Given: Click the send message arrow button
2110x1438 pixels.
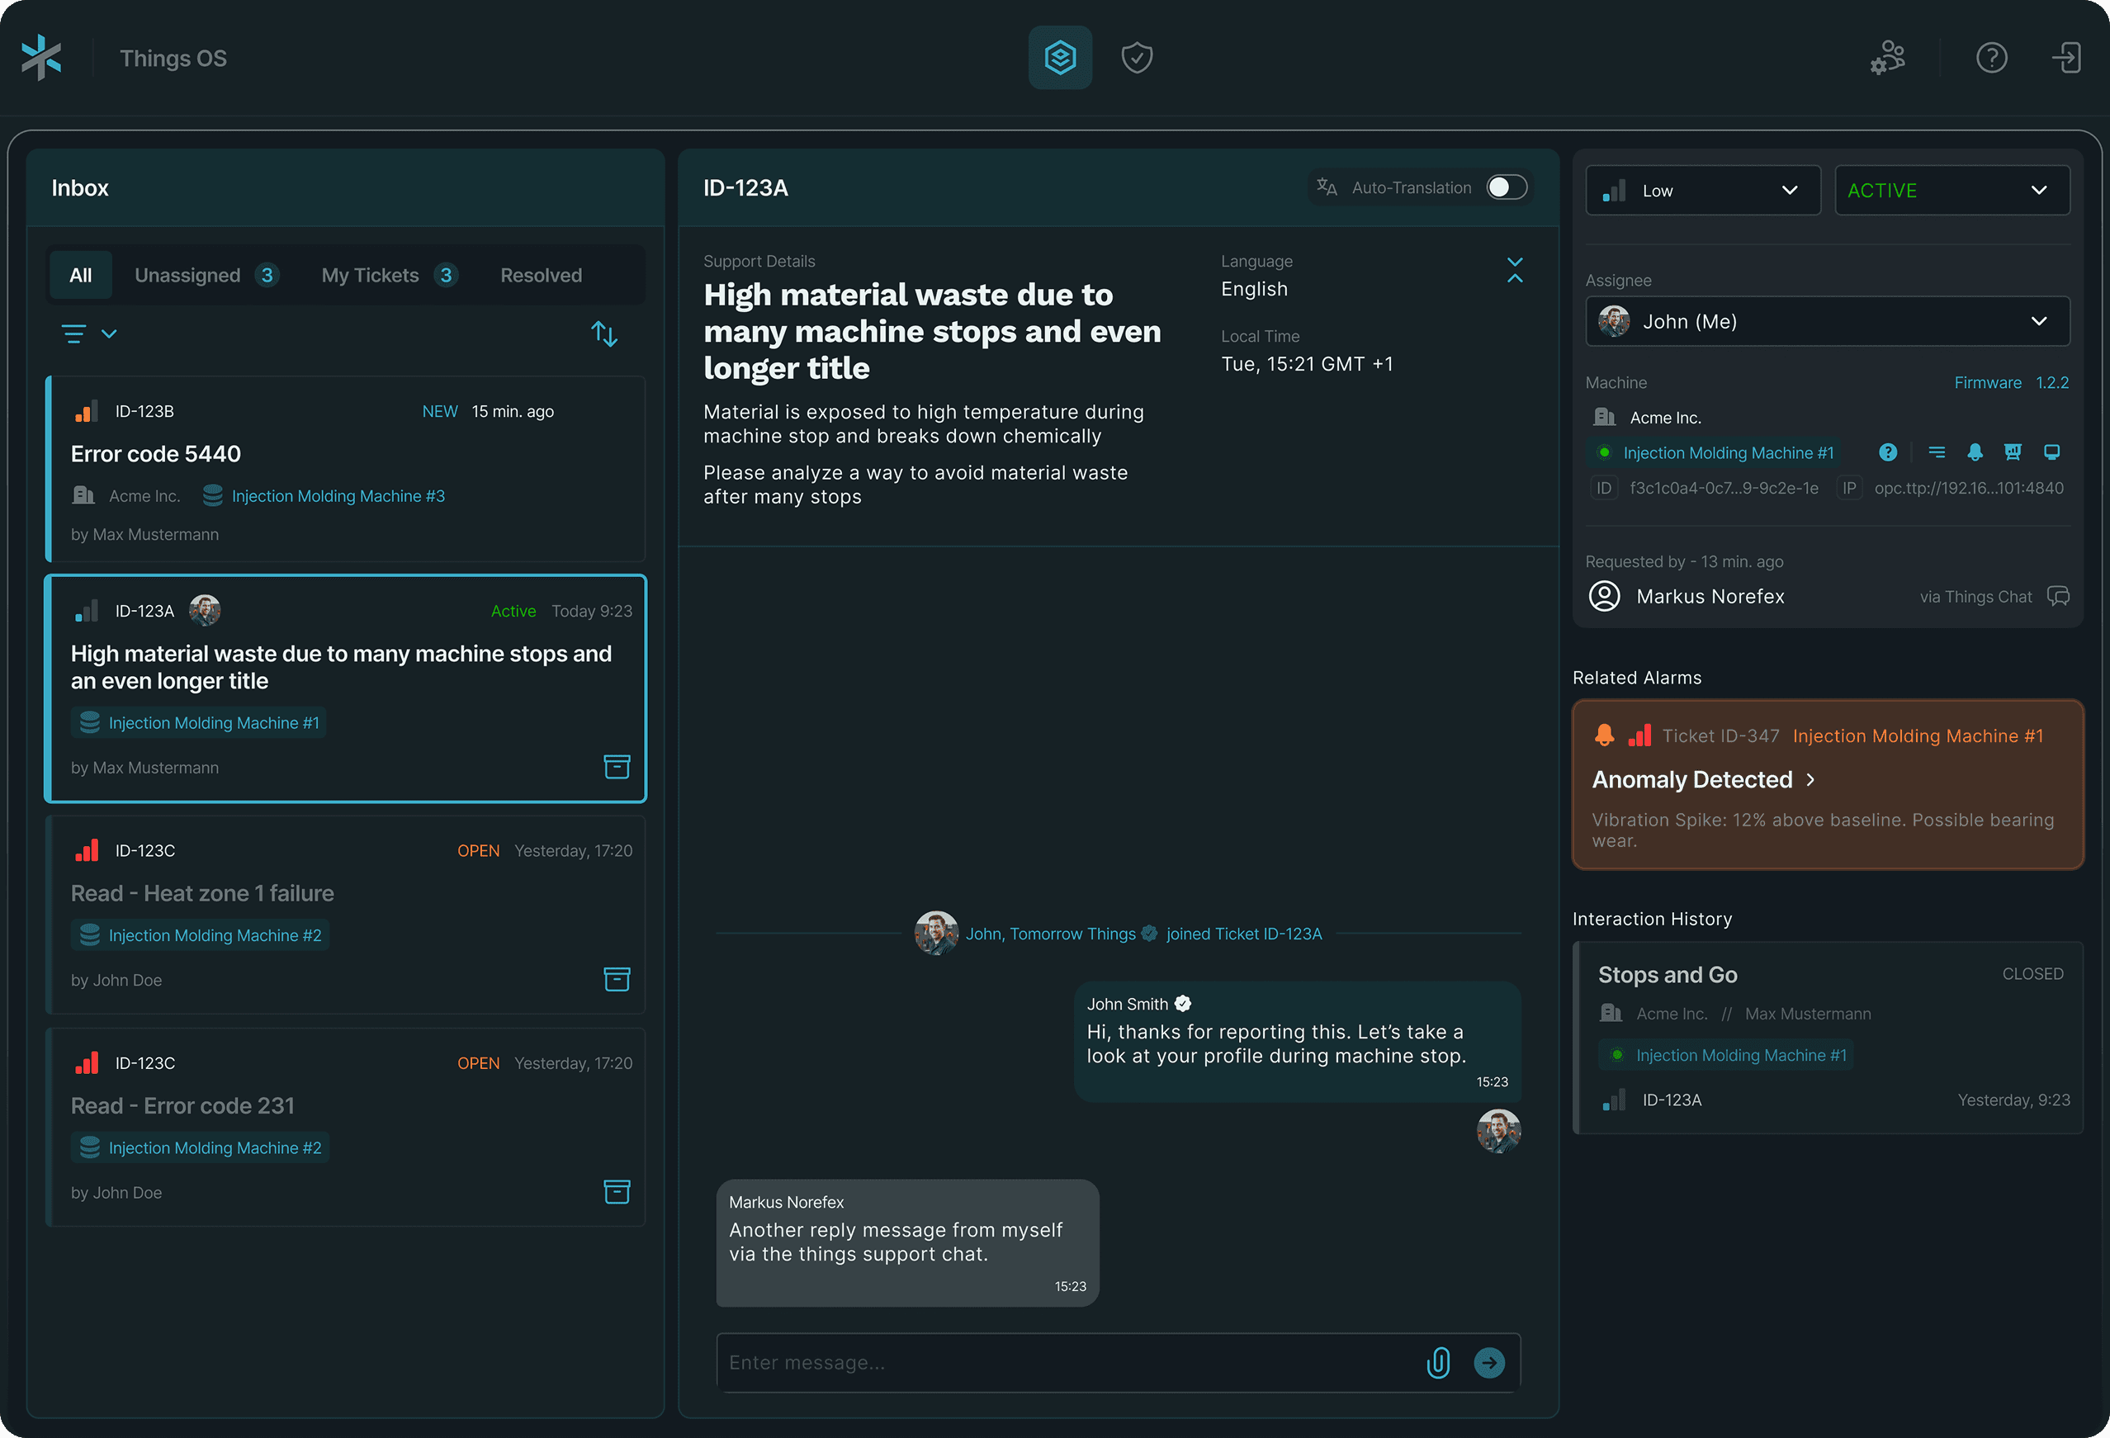Looking at the screenshot, I should point(1489,1362).
